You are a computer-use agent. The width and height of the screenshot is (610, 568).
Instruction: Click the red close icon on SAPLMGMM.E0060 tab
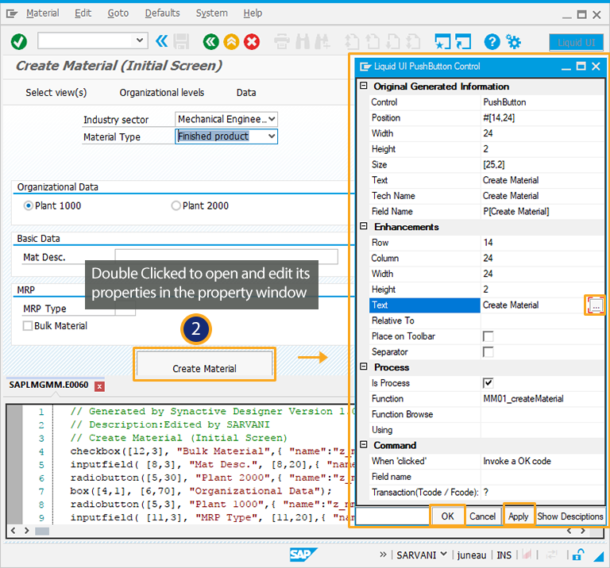[99, 386]
